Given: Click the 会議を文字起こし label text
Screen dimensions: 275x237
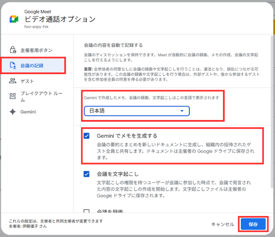Looking at the screenshot, I should click(118, 174).
